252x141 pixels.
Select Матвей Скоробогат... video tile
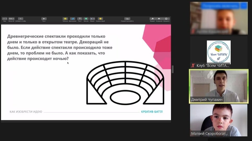click(219, 120)
